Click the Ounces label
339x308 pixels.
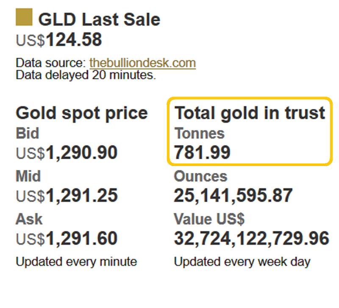pos(201,176)
